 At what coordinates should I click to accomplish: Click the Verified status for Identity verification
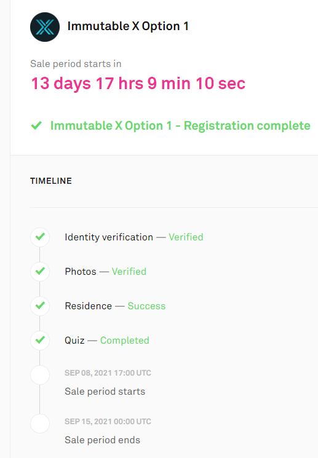[186, 237]
